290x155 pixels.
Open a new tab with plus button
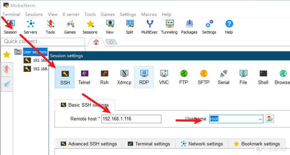click(x=111, y=42)
